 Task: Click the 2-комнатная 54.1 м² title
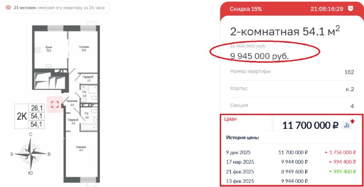coord(285,31)
